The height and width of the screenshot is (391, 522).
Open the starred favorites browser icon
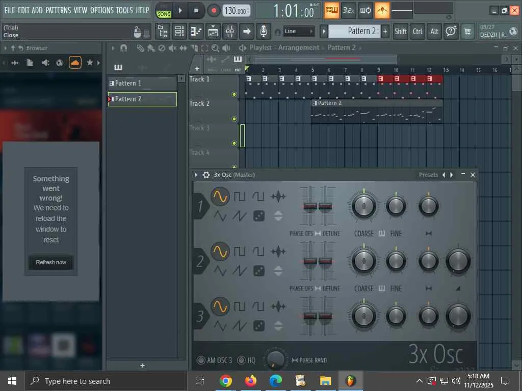pos(90,63)
